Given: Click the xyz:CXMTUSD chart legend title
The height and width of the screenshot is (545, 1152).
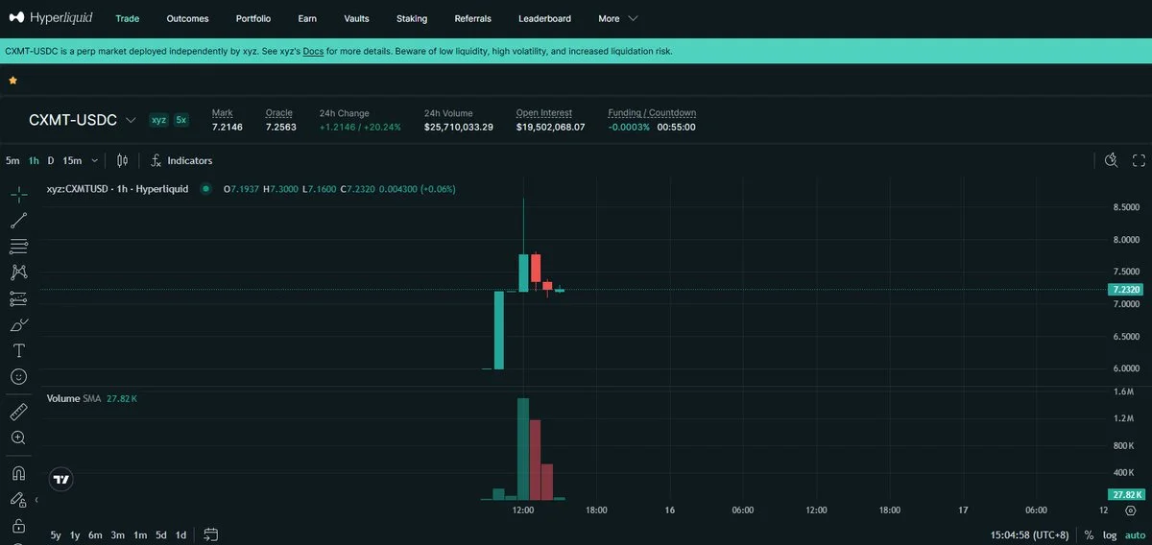Looking at the screenshot, I should (x=118, y=189).
